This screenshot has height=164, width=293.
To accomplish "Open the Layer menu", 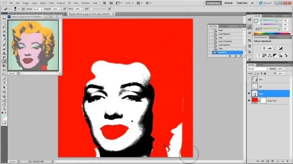I will click(34, 3).
